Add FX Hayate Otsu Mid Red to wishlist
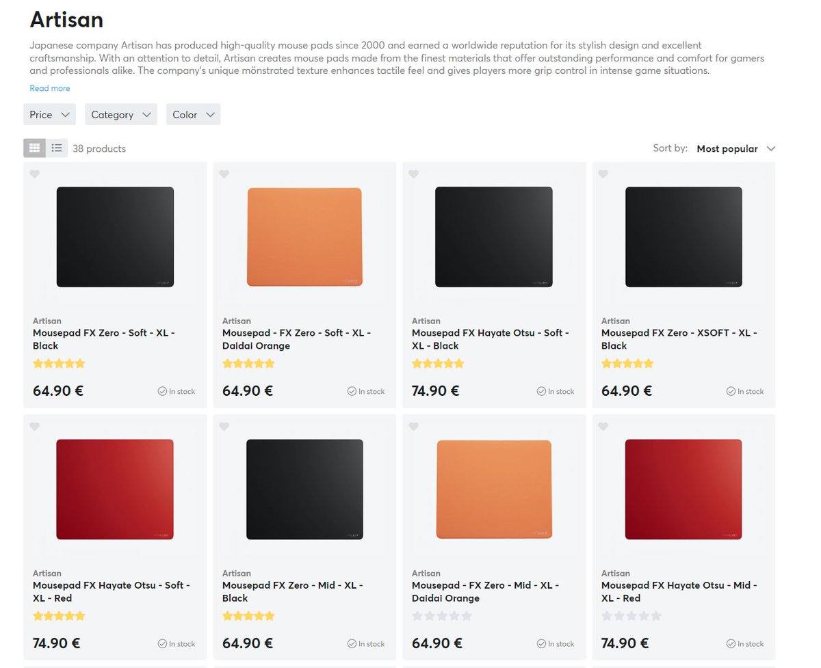 [603, 427]
